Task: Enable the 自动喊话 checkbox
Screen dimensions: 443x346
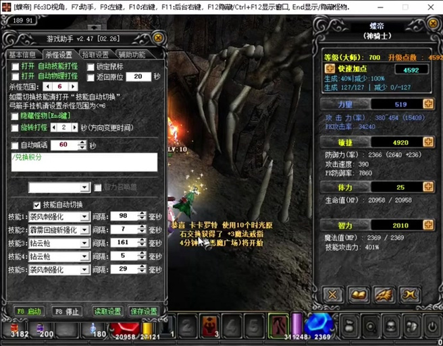Action: (x=14, y=146)
